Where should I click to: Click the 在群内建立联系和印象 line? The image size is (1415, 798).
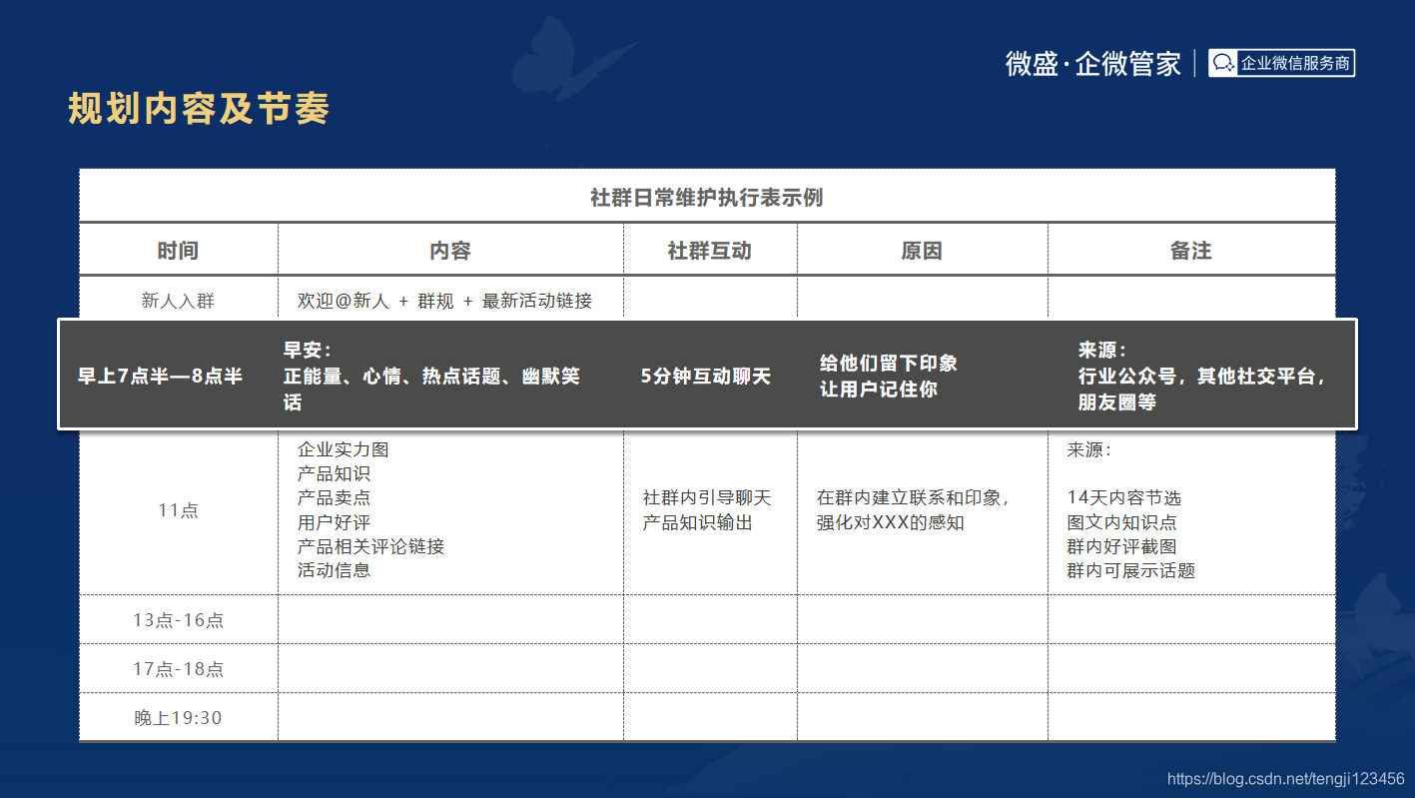tap(914, 497)
